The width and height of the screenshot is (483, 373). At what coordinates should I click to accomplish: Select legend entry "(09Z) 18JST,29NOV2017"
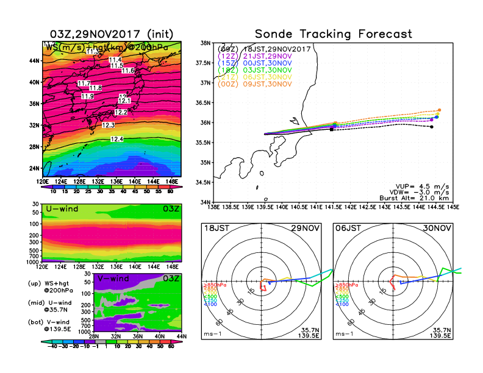point(264,49)
